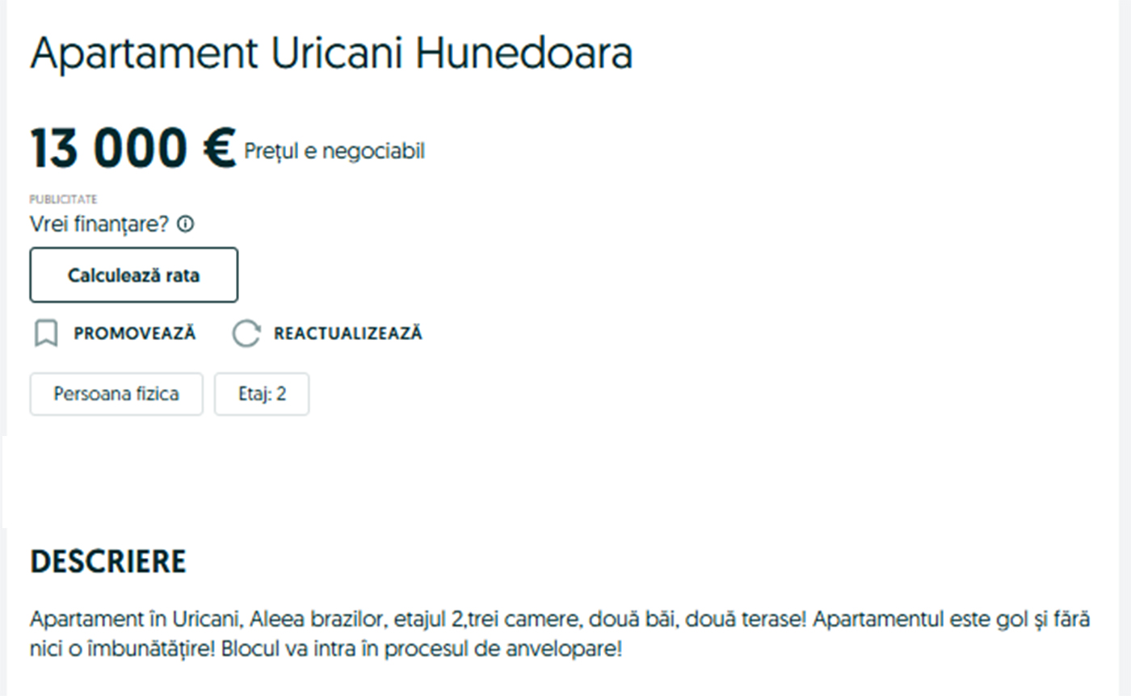Screen dimensions: 1131x696
Task: Click the PUBLICITATE label
Action: point(63,199)
